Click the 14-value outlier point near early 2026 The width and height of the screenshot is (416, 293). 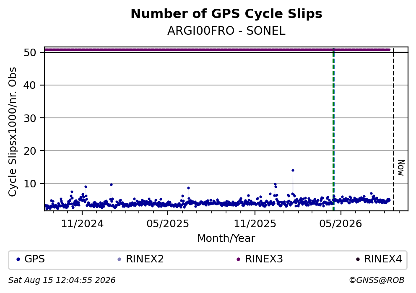(x=293, y=171)
